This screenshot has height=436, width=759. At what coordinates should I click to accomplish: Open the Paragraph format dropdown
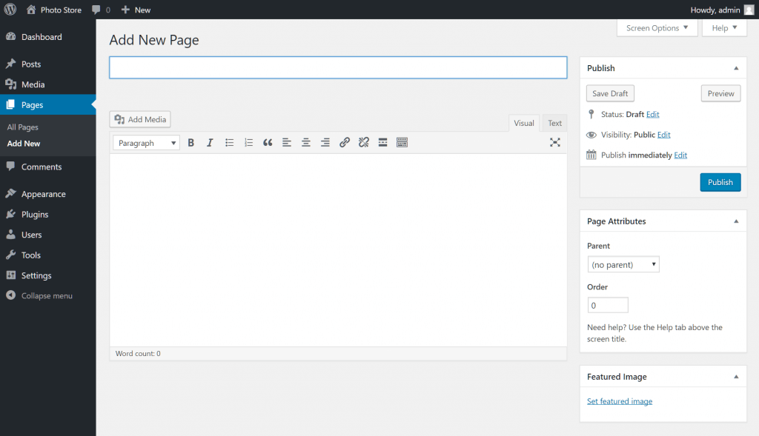click(x=145, y=142)
